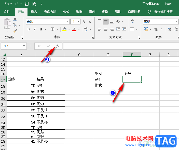179x150 pixels.
Task: Open the 文件 menu
Action: coord(7,12)
